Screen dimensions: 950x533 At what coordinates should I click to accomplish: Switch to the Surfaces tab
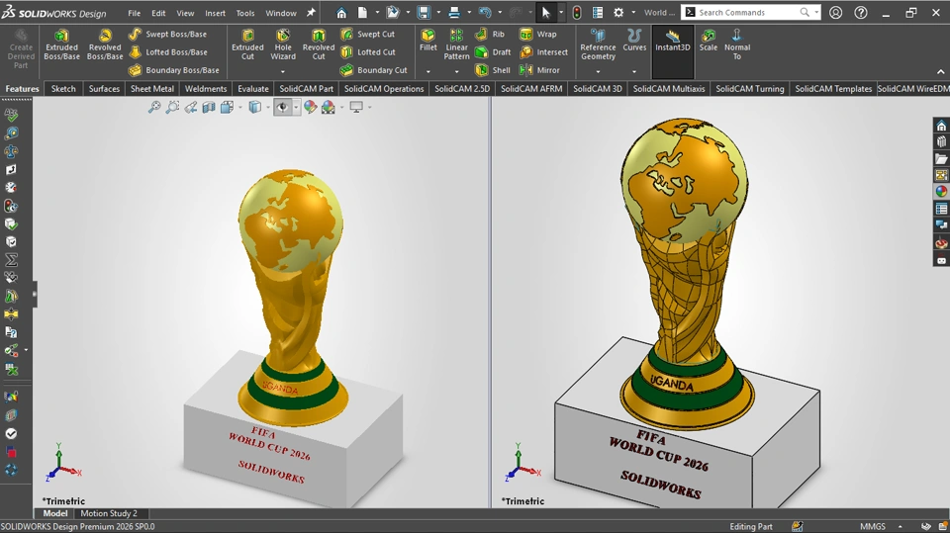(x=104, y=88)
